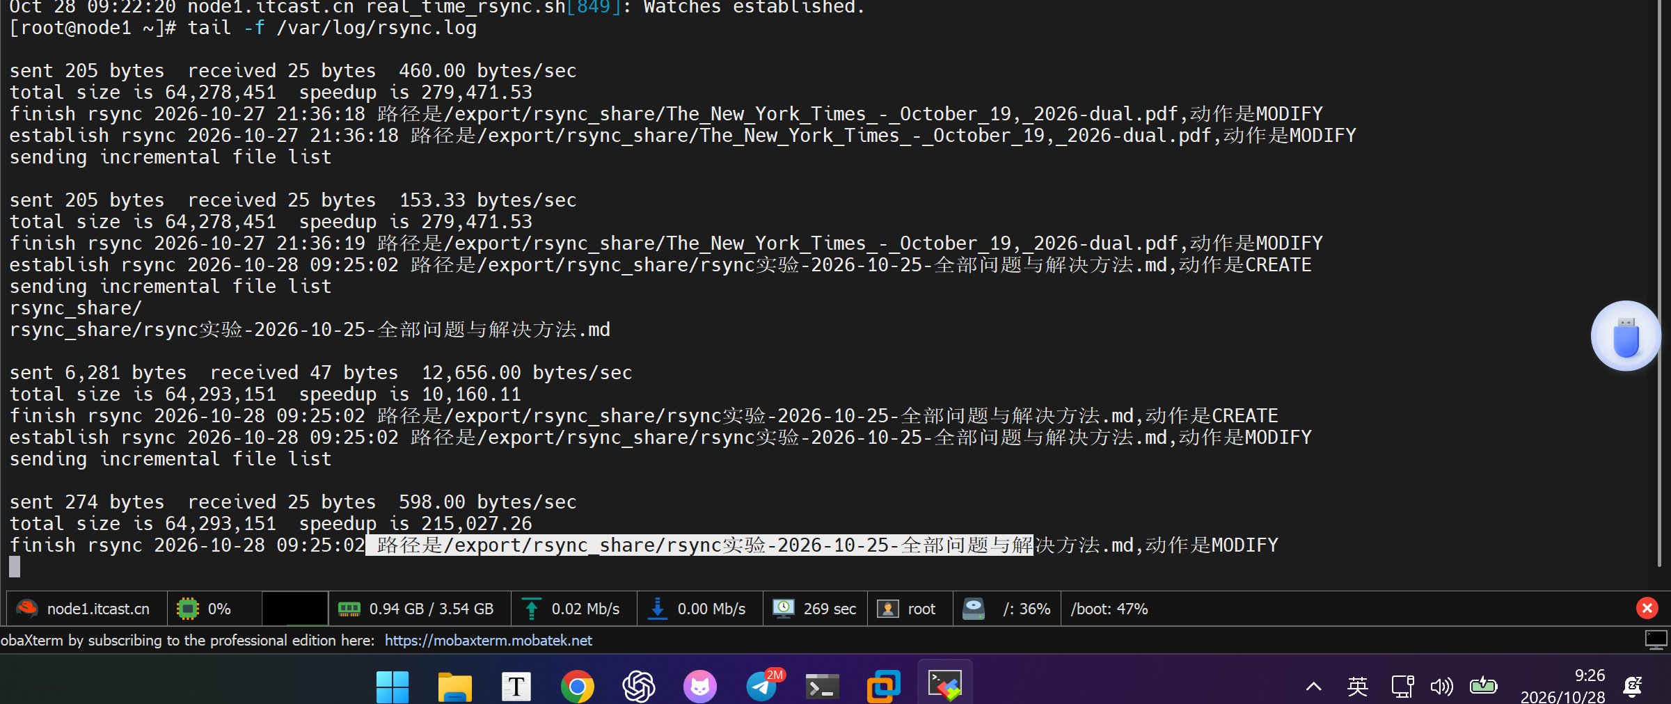The width and height of the screenshot is (1671, 704).
Task: Click the "0.02 Mb/s" upload speed text
Action: [x=585, y=609]
